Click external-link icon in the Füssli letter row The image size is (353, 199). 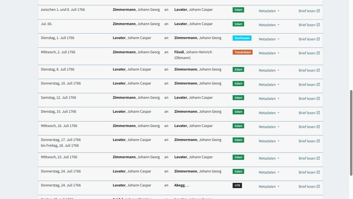(318, 53)
